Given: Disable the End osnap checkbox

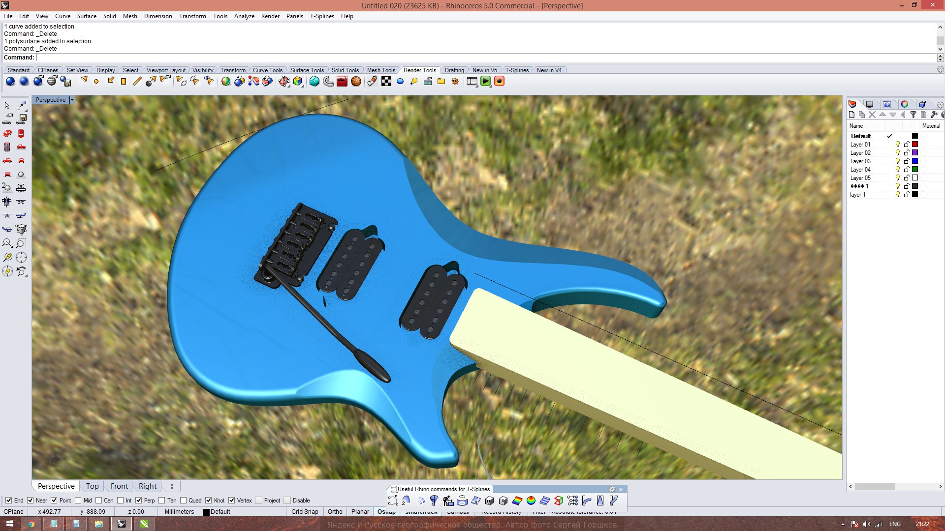Looking at the screenshot, I should [x=9, y=501].
